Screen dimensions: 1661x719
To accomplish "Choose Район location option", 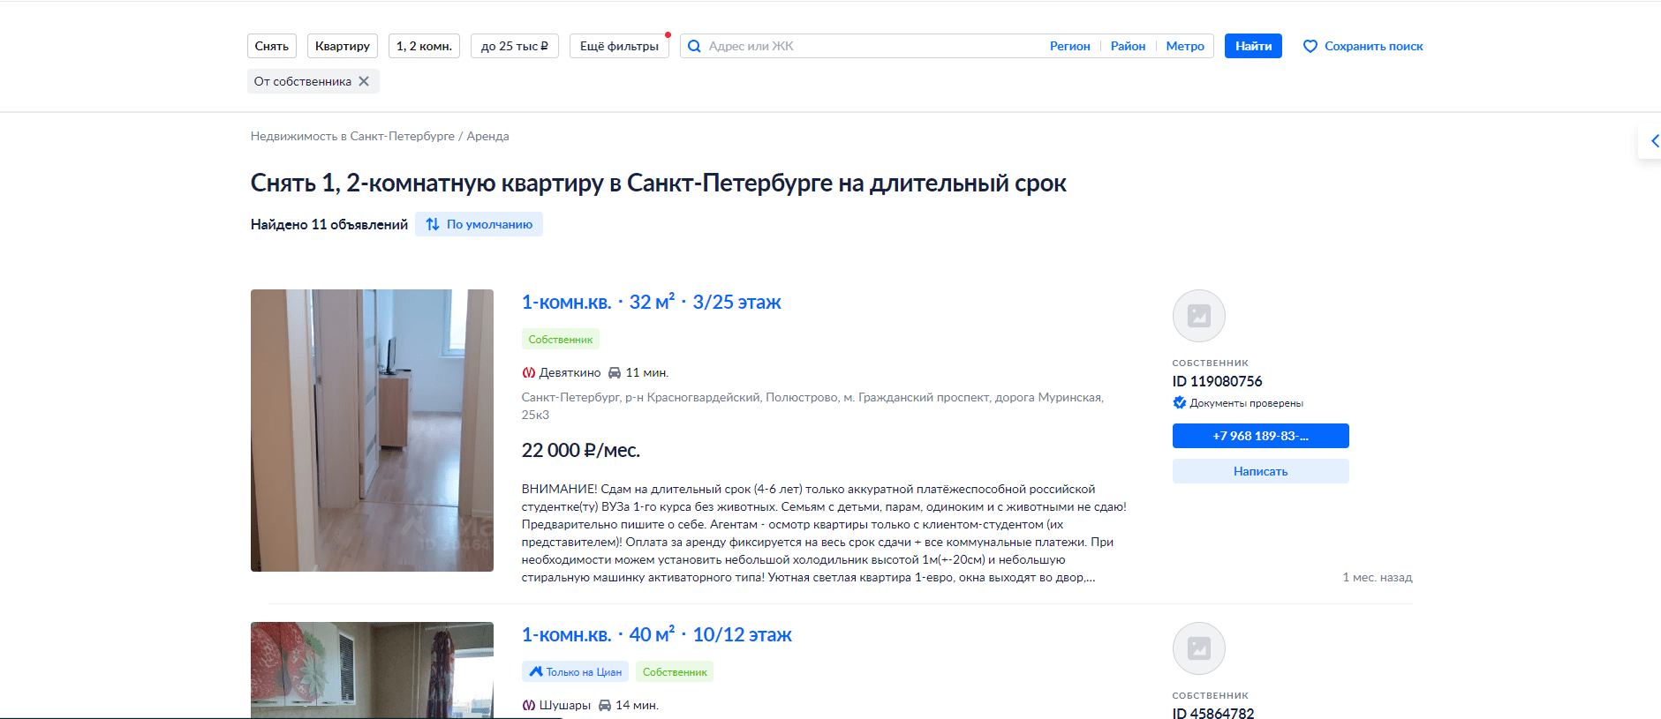I will (1128, 46).
